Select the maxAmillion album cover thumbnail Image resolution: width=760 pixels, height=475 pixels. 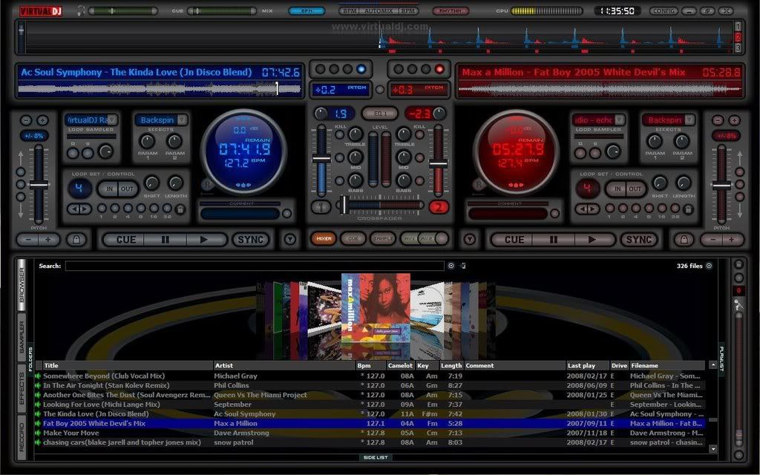point(376,308)
